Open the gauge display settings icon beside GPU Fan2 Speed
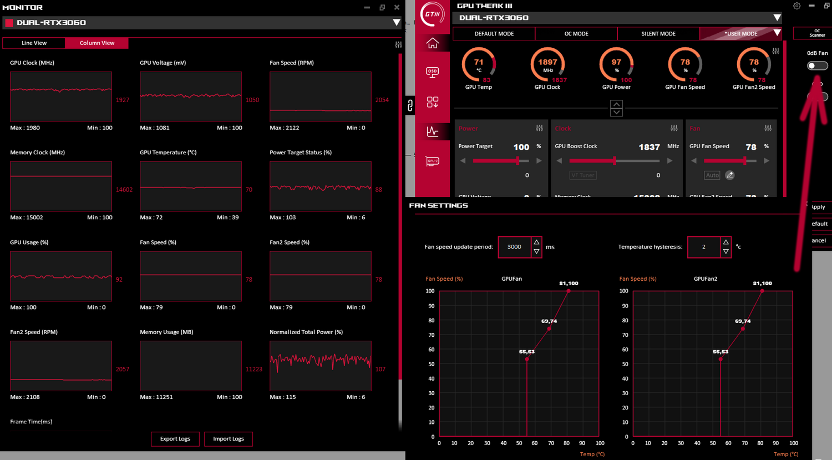 [x=775, y=51]
